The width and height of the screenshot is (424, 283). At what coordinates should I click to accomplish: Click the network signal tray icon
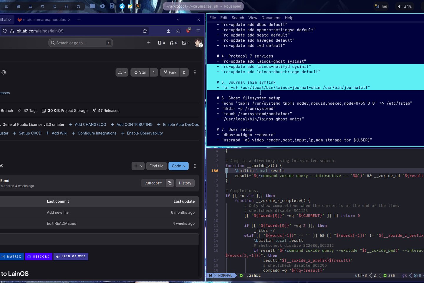coord(377,6)
